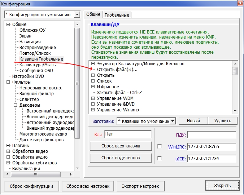Expand Эмулятор Клавиатуры/Мыши для Remocon item
Screen dimensions: 244x195
click(93, 64)
